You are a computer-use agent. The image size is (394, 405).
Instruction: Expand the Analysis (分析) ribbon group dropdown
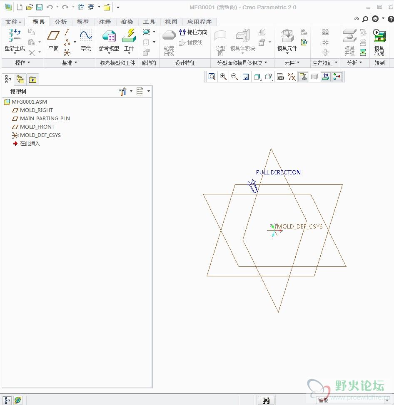pos(354,63)
